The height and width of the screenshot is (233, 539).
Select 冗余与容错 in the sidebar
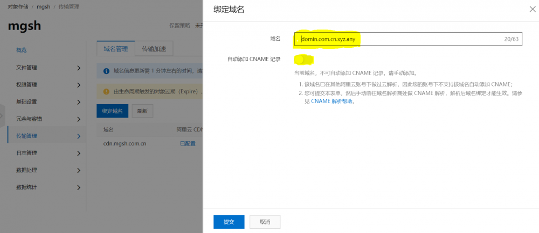coord(29,119)
